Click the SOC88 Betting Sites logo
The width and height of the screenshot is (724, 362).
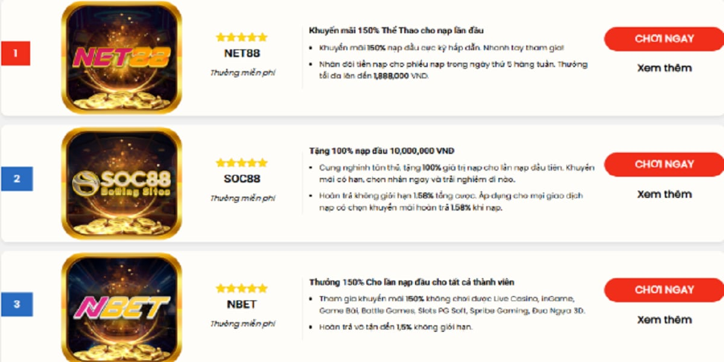coord(121,183)
